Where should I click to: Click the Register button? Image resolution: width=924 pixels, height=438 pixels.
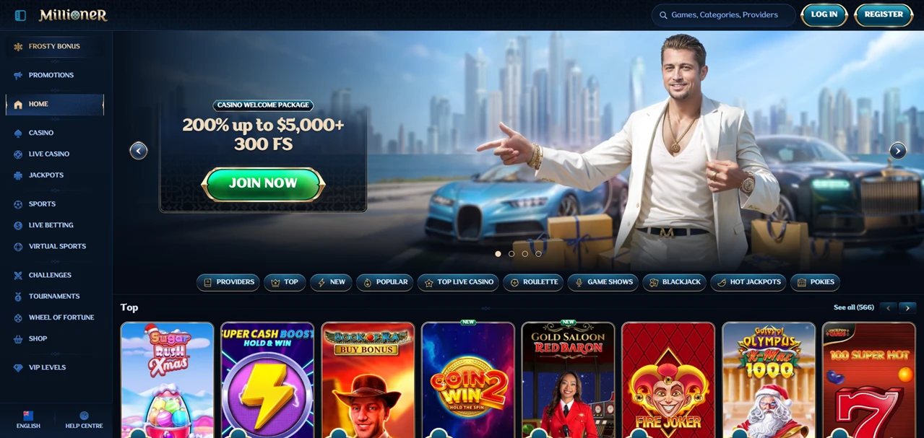point(884,14)
